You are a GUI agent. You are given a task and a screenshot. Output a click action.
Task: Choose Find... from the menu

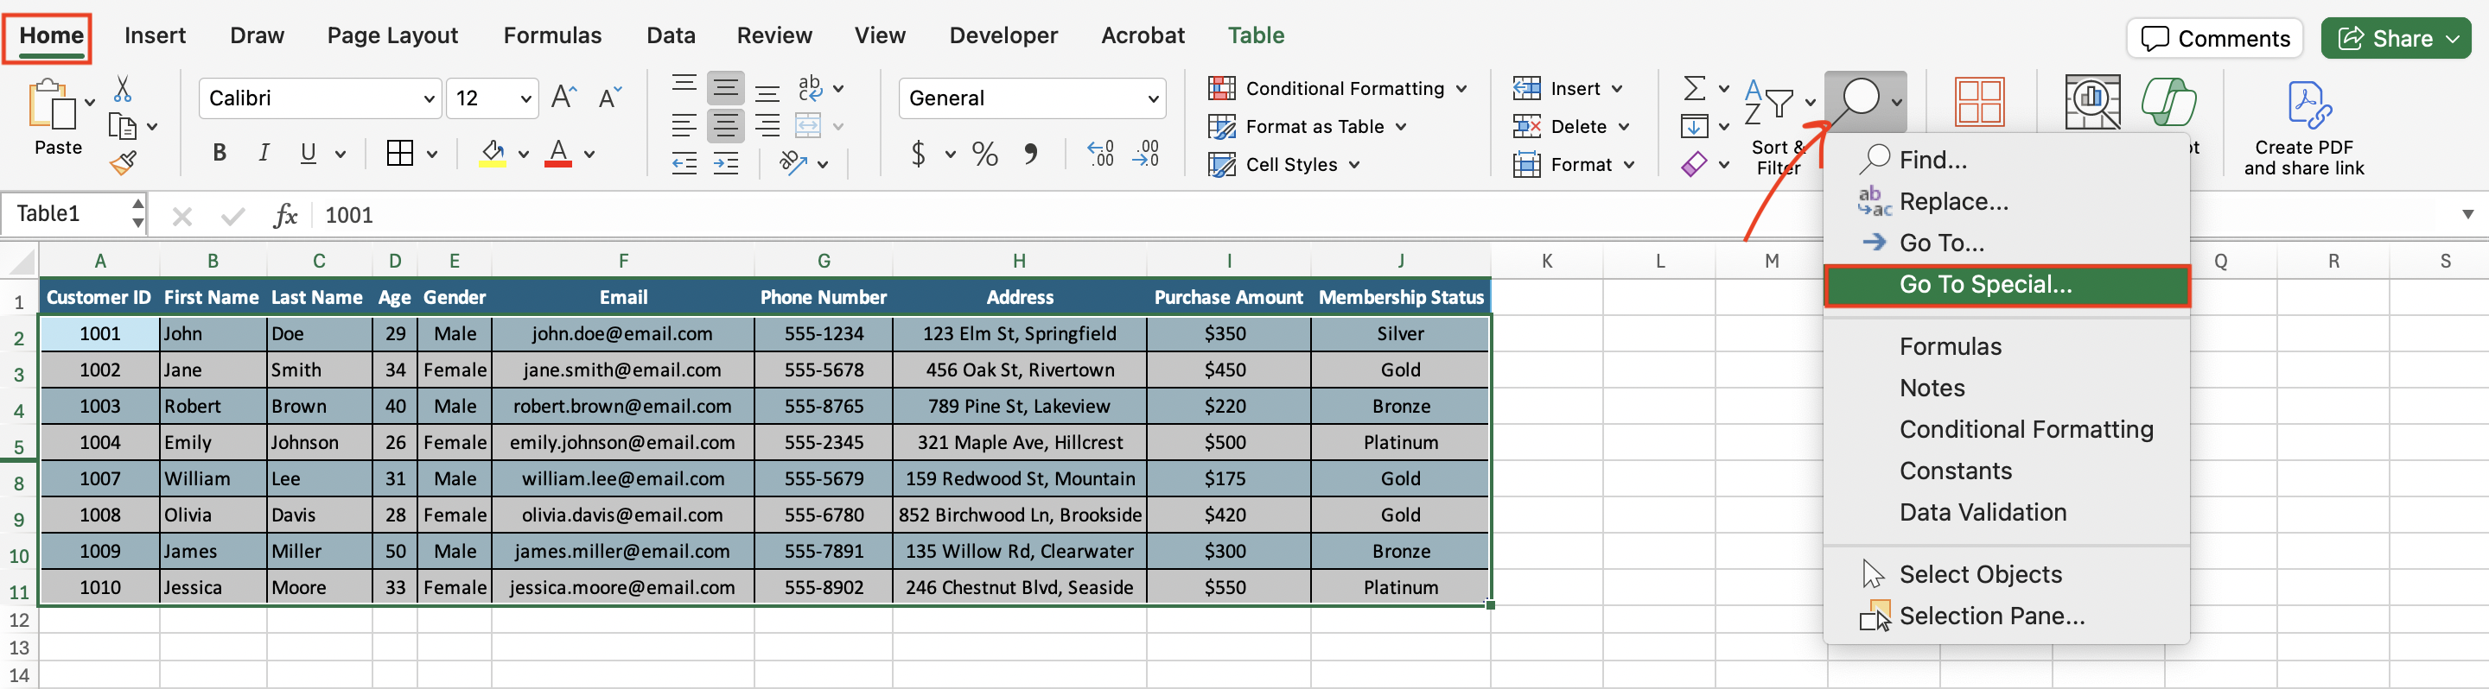tap(2006, 161)
